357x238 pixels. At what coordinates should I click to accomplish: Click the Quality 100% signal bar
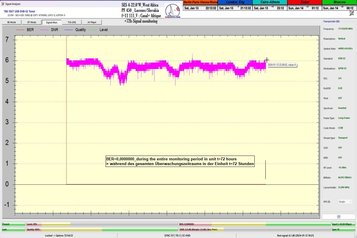click(x=102, y=229)
